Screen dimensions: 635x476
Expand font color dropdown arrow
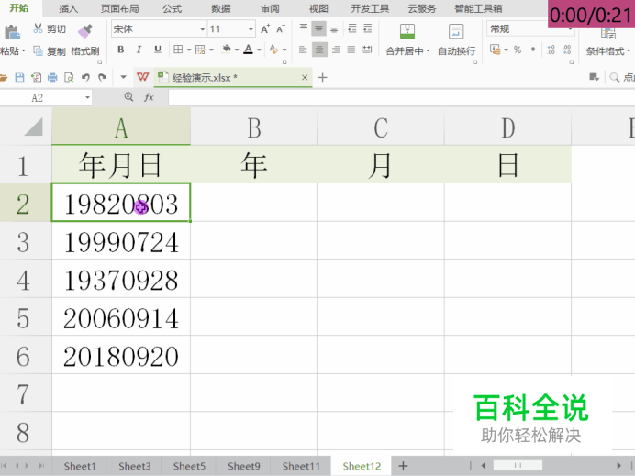[259, 50]
